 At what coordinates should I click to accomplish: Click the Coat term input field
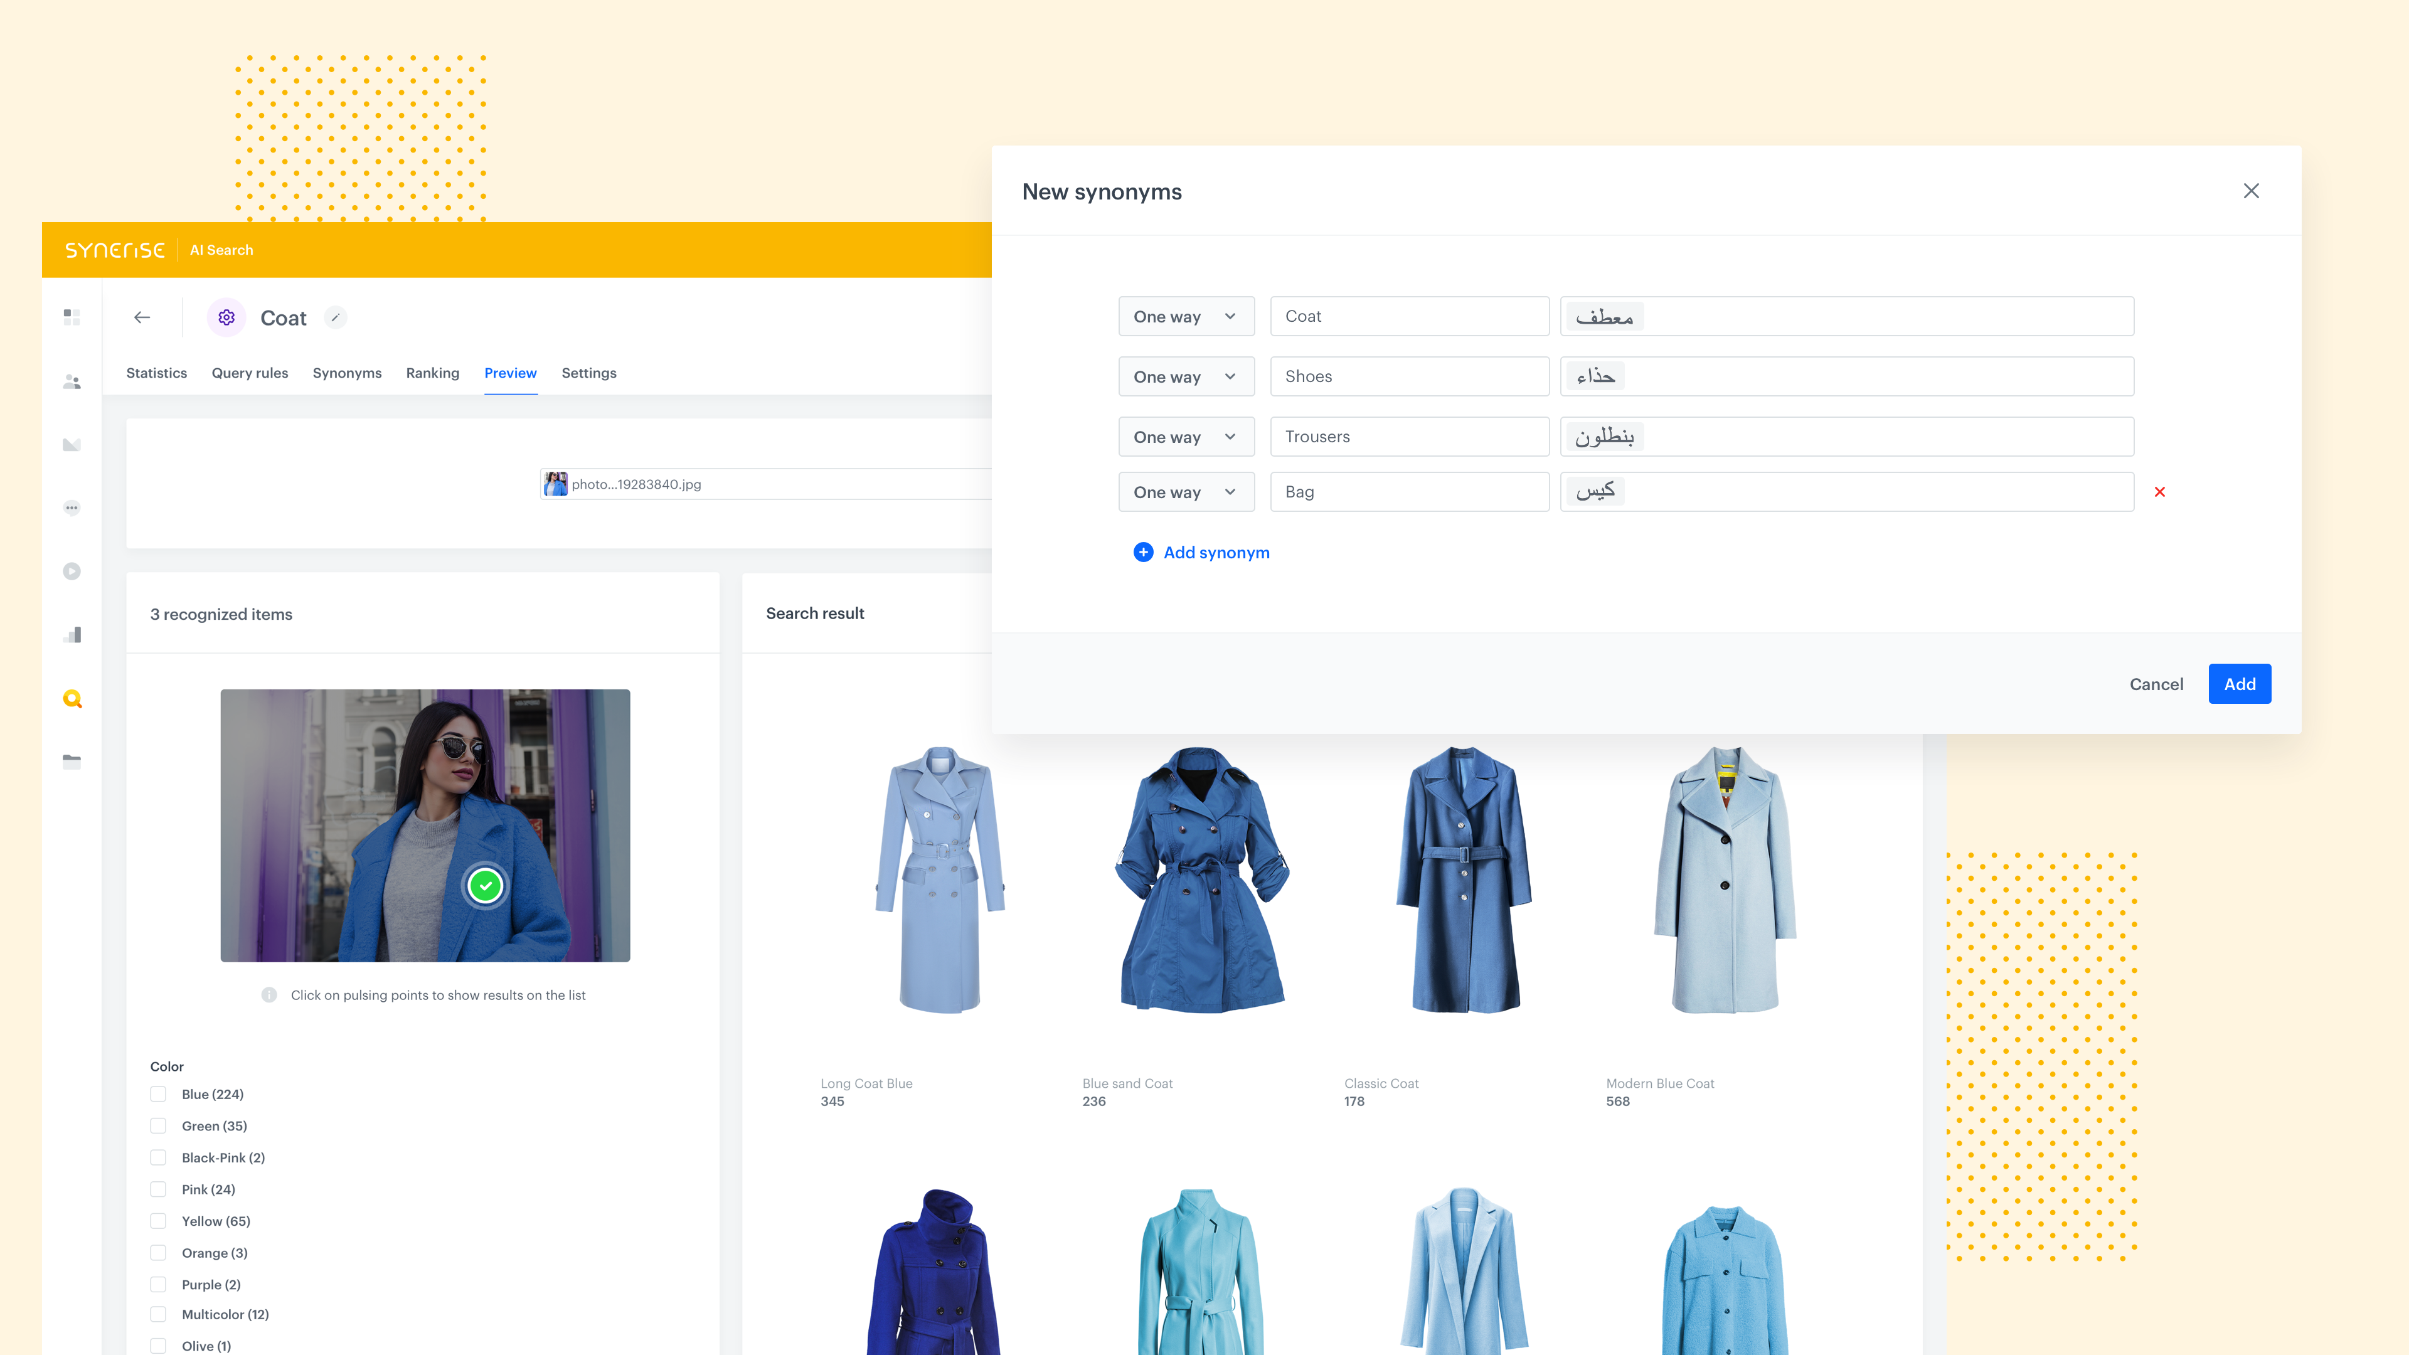pos(1409,316)
